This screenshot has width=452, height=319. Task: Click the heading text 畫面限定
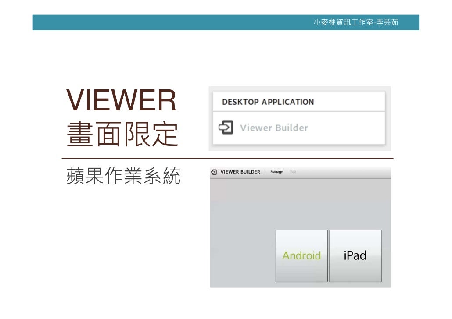point(122,134)
